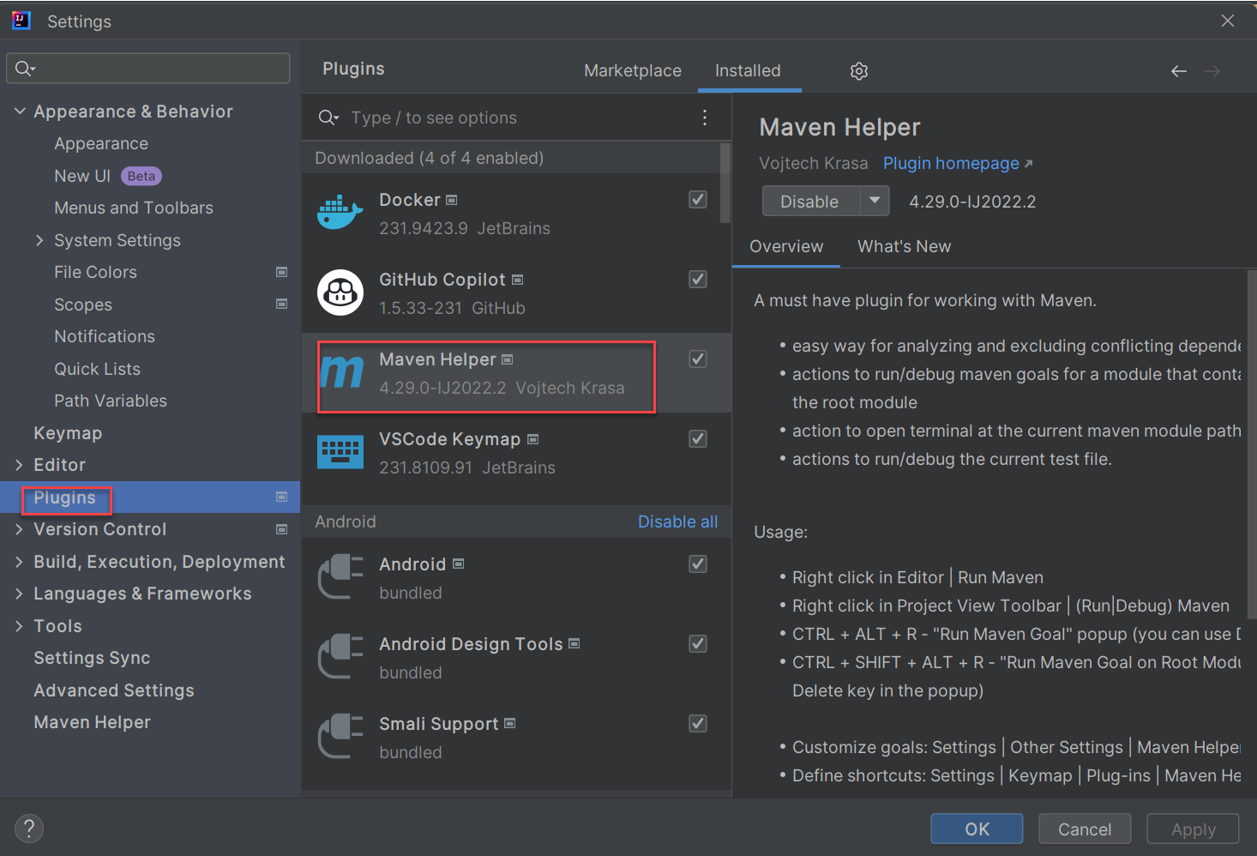The height and width of the screenshot is (856, 1257).
Task: Open the dropdown arrow beside Disable button
Action: click(875, 201)
